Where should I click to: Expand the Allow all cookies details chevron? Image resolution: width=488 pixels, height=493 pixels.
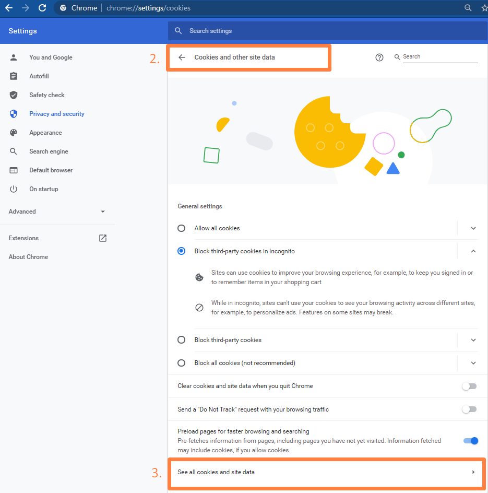point(473,228)
